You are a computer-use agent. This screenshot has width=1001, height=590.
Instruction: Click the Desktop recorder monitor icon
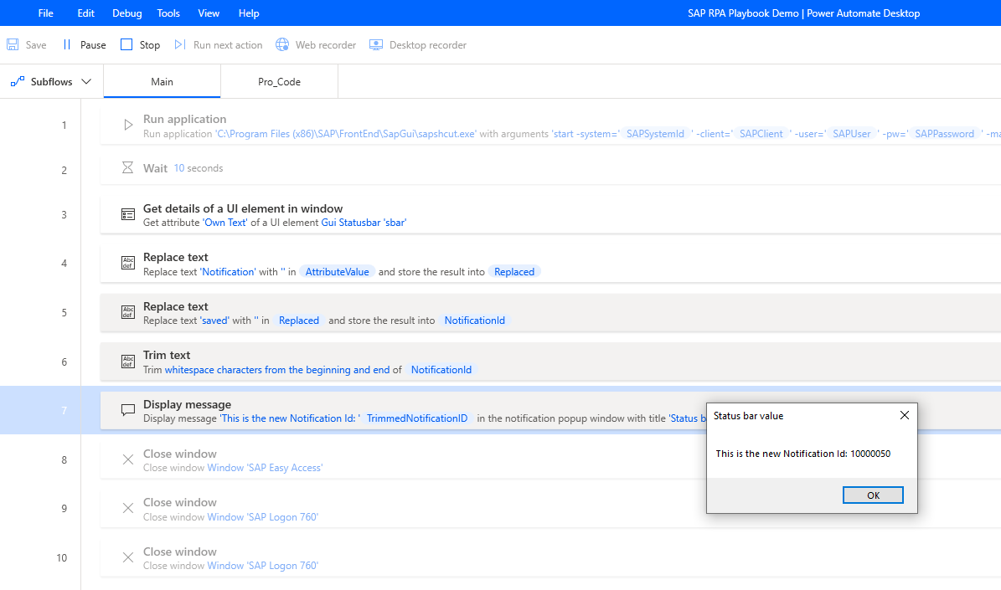(x=376, y=44)
